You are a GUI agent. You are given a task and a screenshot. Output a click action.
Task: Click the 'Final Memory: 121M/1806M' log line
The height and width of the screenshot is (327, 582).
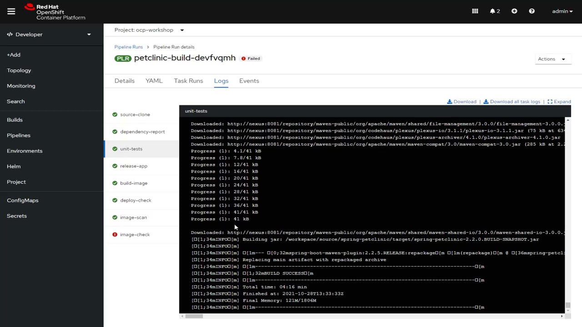pyautogui.click(x=254, y=301)
